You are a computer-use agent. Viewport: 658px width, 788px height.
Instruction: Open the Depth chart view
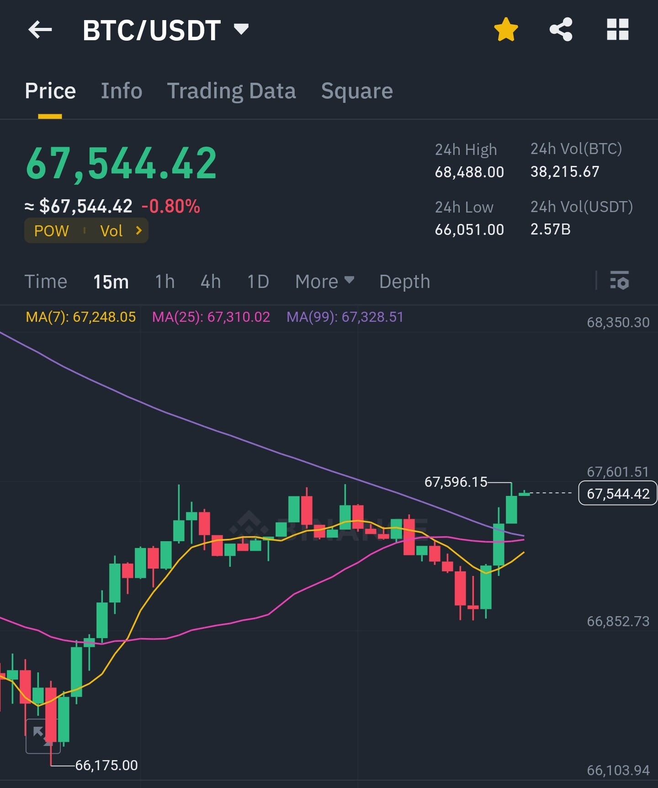pos(405,282)
